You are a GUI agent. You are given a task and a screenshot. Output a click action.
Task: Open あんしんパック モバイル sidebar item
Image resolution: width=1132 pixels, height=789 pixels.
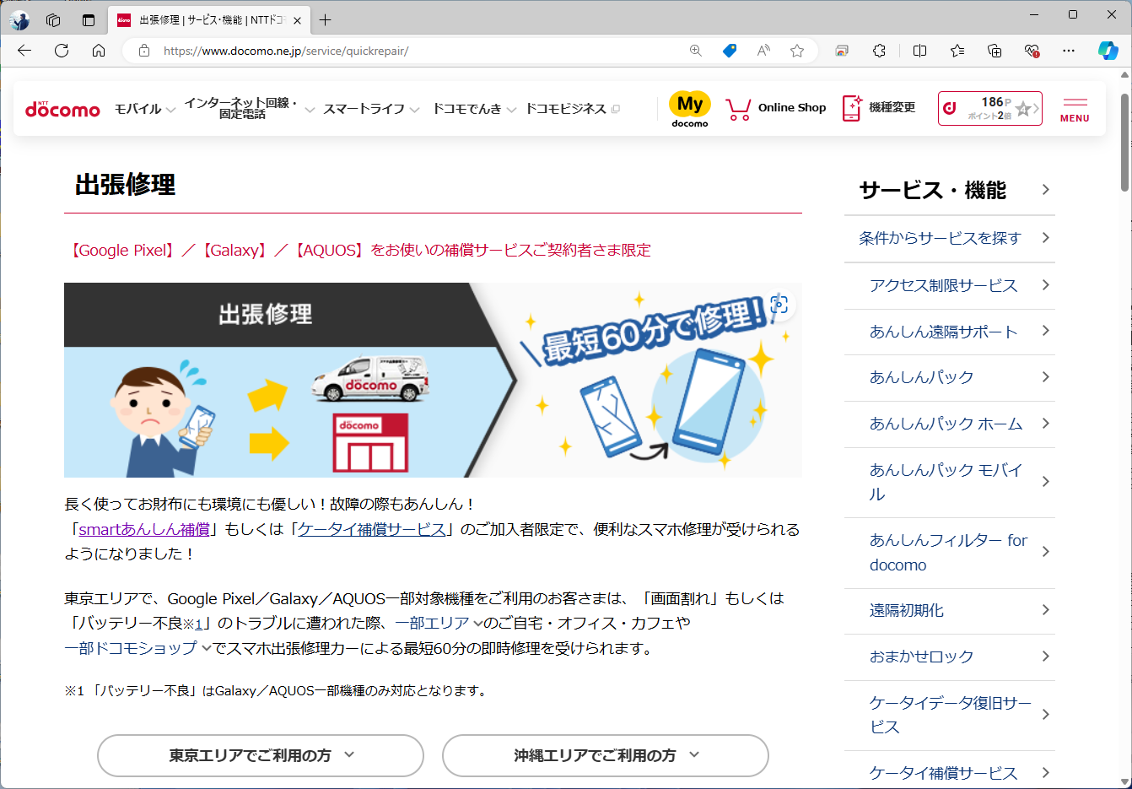pos(950,482)
